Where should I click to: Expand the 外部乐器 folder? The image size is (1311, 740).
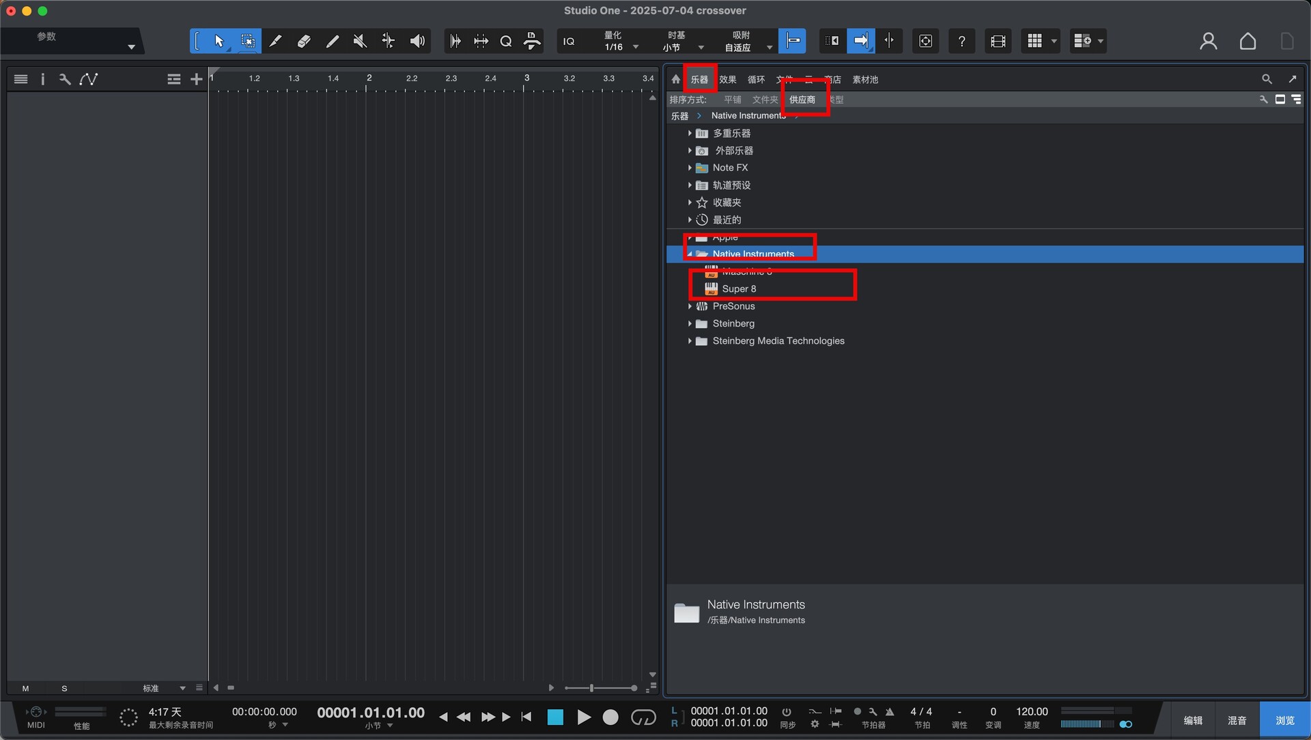[690, 150]
